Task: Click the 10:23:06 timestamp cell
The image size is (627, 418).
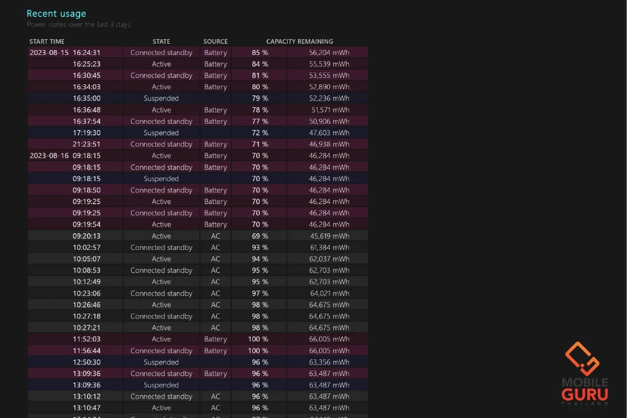Action: tap(86, 293)
